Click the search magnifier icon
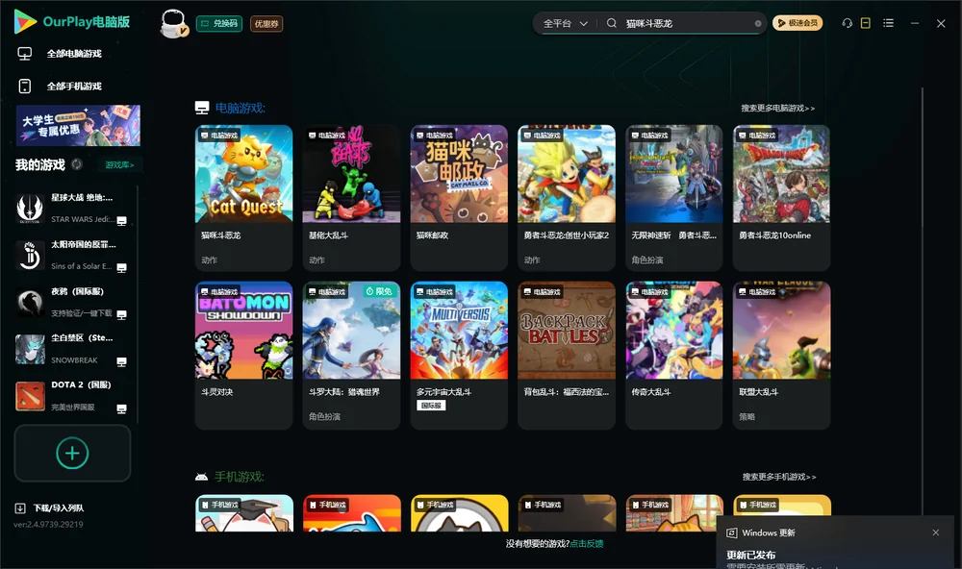 click(x=611, y=23)
